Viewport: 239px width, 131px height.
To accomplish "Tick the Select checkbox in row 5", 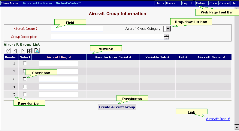I will click(25, 94).
